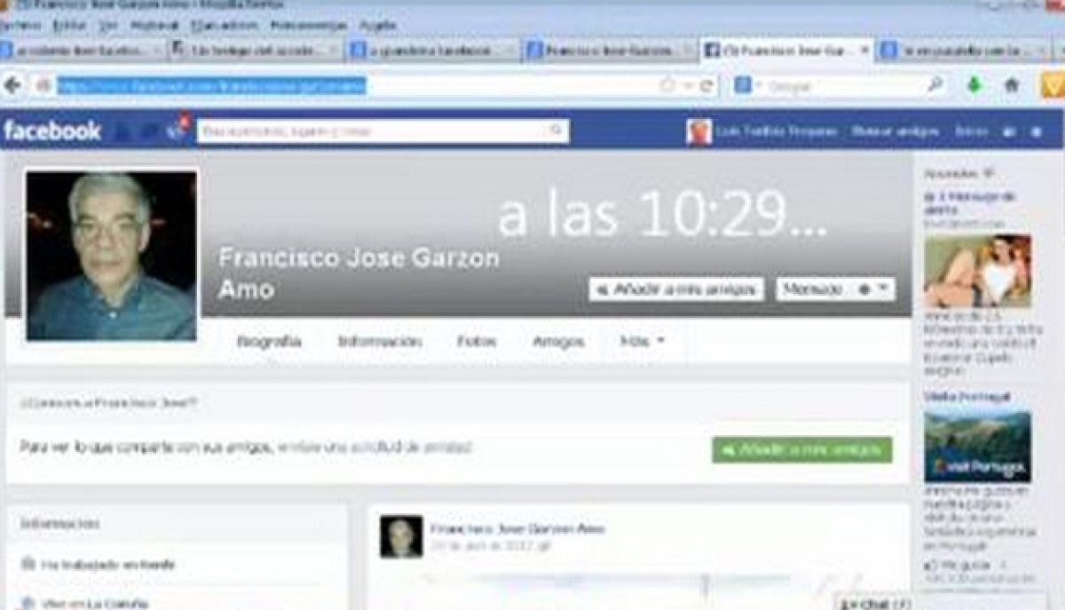Image resolution: width=1065 pixels, height=610 pixels.
Task: Expand the Más dropdown on the profile
Action: [643, 341]
